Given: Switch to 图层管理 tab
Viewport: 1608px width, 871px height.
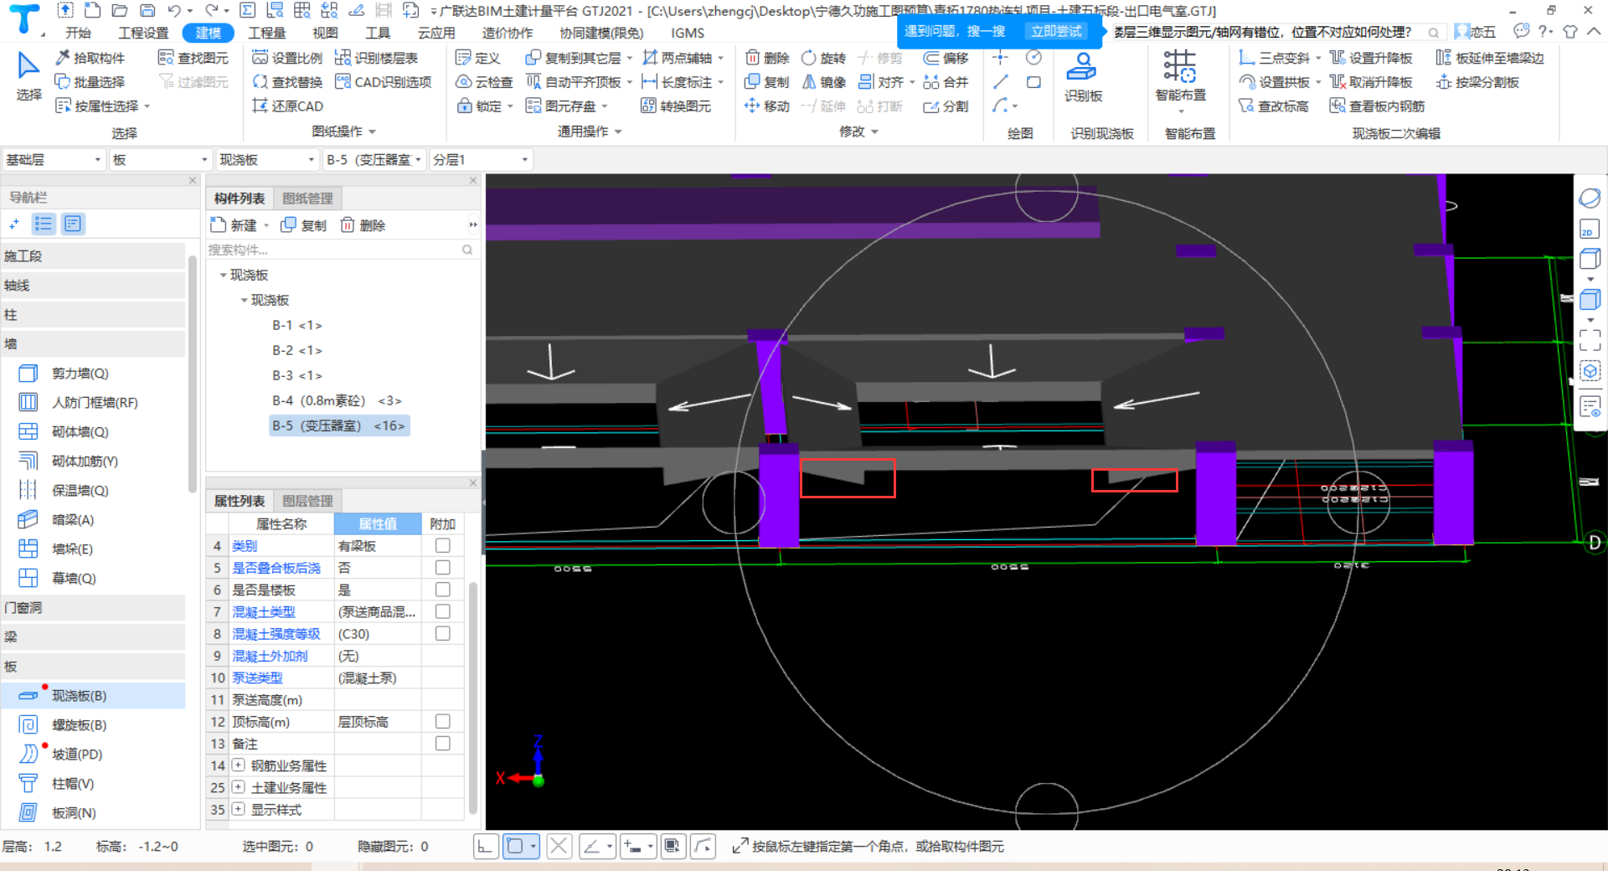Looking at the screenshot, I should pos(307,501).
